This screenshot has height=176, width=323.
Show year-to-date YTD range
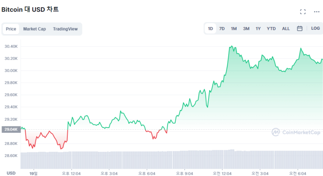(x=271, y=29)
